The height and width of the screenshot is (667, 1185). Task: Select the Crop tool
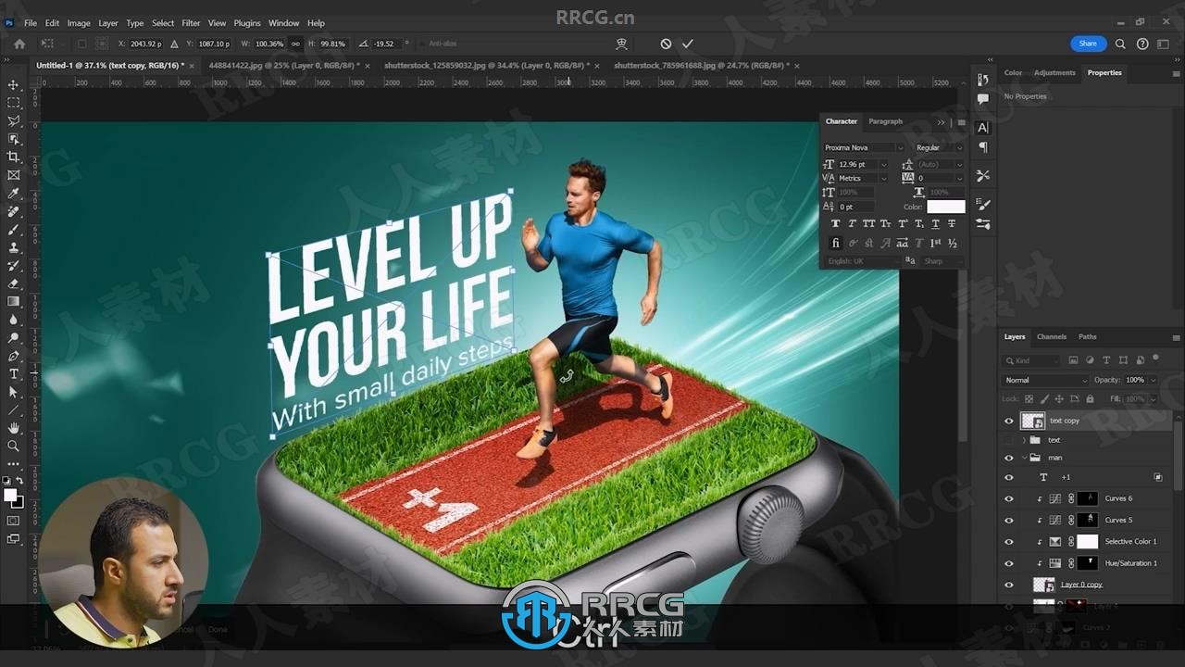pos(14,157)
